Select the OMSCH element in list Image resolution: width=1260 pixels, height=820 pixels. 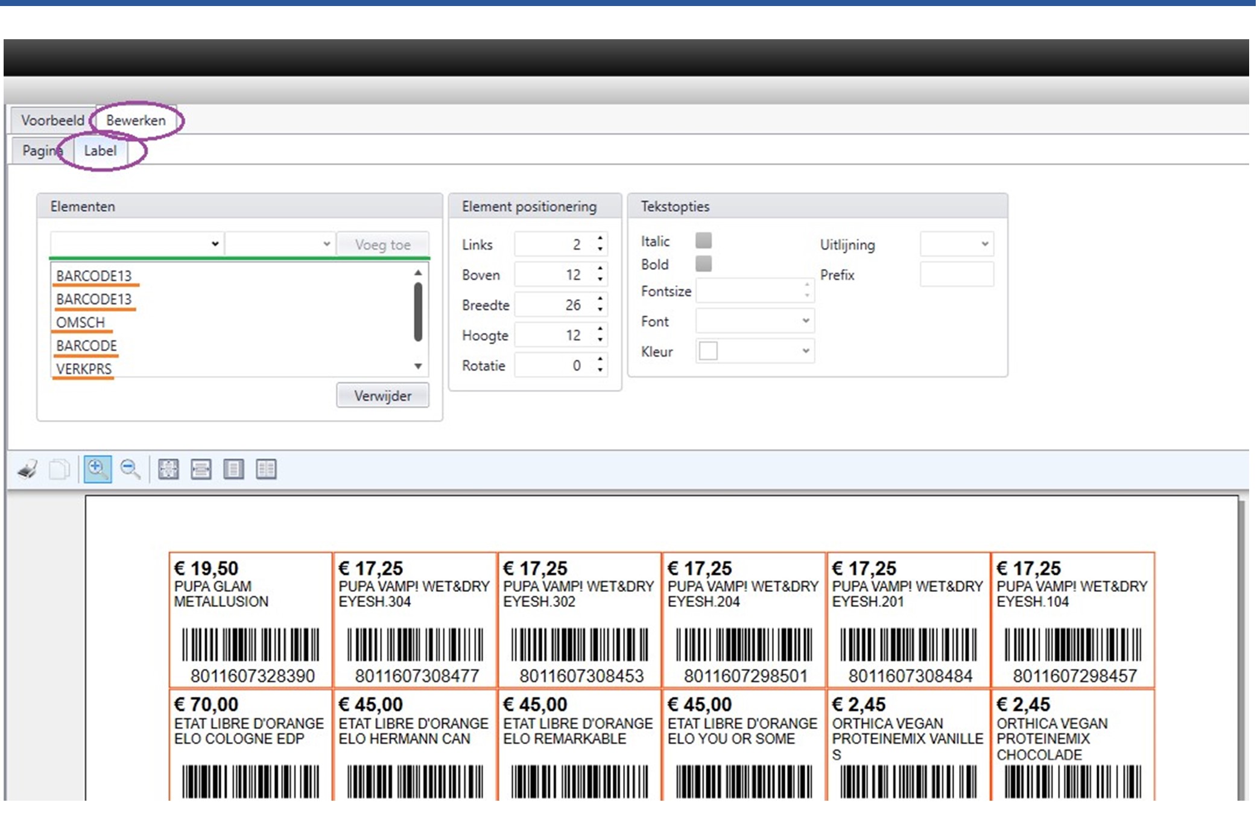click(x=80, y=322)
